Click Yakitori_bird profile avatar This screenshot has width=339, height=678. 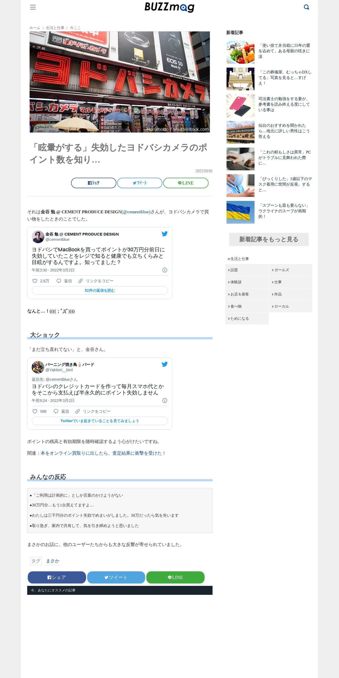coord(38,367)
